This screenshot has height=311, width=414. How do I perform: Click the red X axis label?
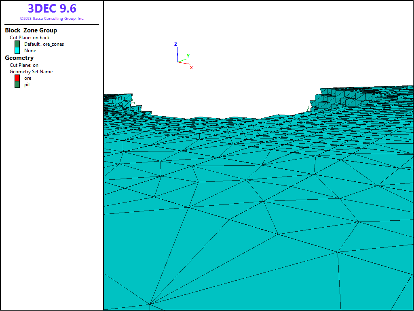click(x=191, y=68)
